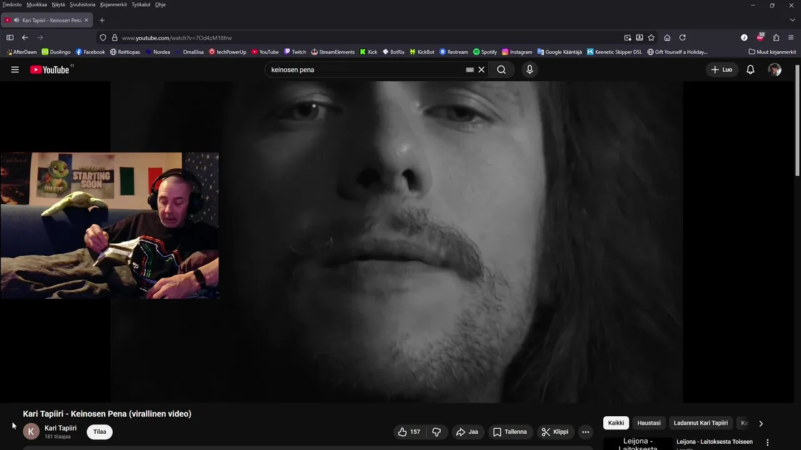801x450 pixels.
Task: Open the on-screen keyboard icon in search
Action: [470, 70]
